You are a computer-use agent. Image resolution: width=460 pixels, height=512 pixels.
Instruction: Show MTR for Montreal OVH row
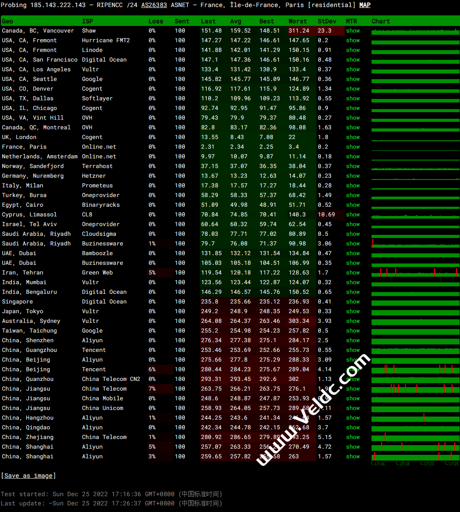tap(353, 128)
